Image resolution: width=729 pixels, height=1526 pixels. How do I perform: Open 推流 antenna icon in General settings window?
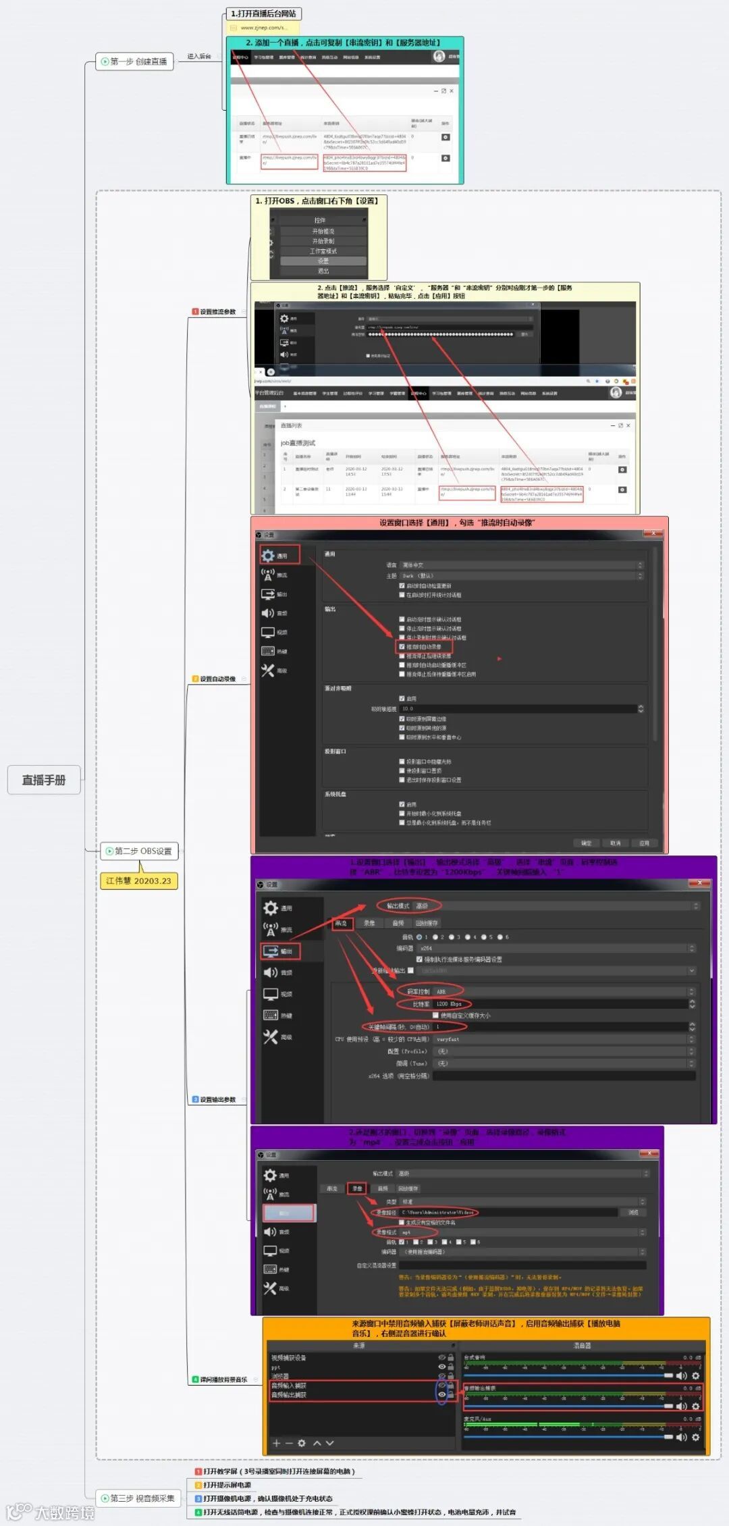[x=268, y=575]
